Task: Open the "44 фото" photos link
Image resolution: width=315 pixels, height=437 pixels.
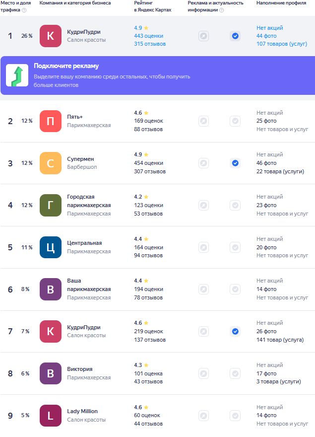Action: pos(266,36)
